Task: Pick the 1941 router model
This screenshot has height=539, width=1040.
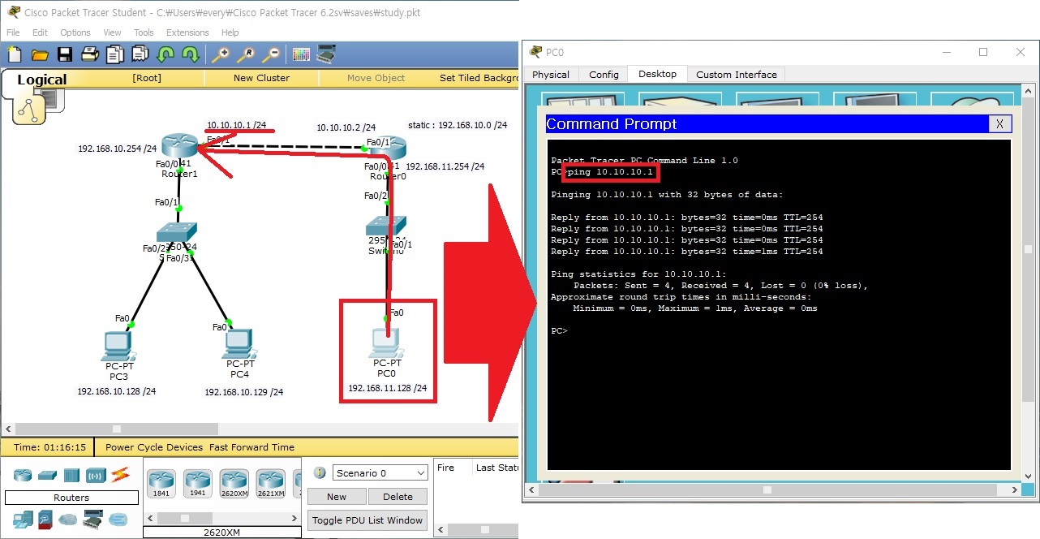Action: click(197, 482)
